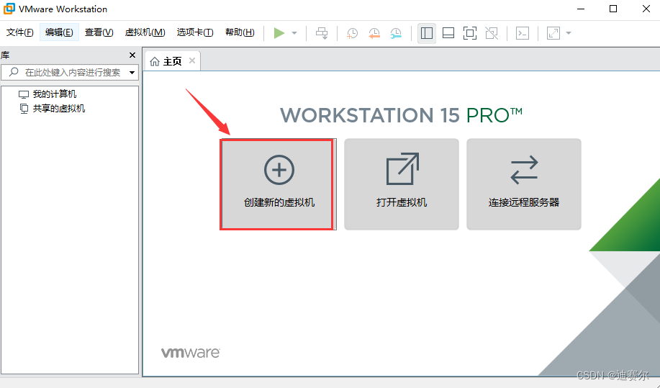Viewport: 660px width, 388px height.
Task: Expand the library search dropdown arrow
Action: coord(132,73)
